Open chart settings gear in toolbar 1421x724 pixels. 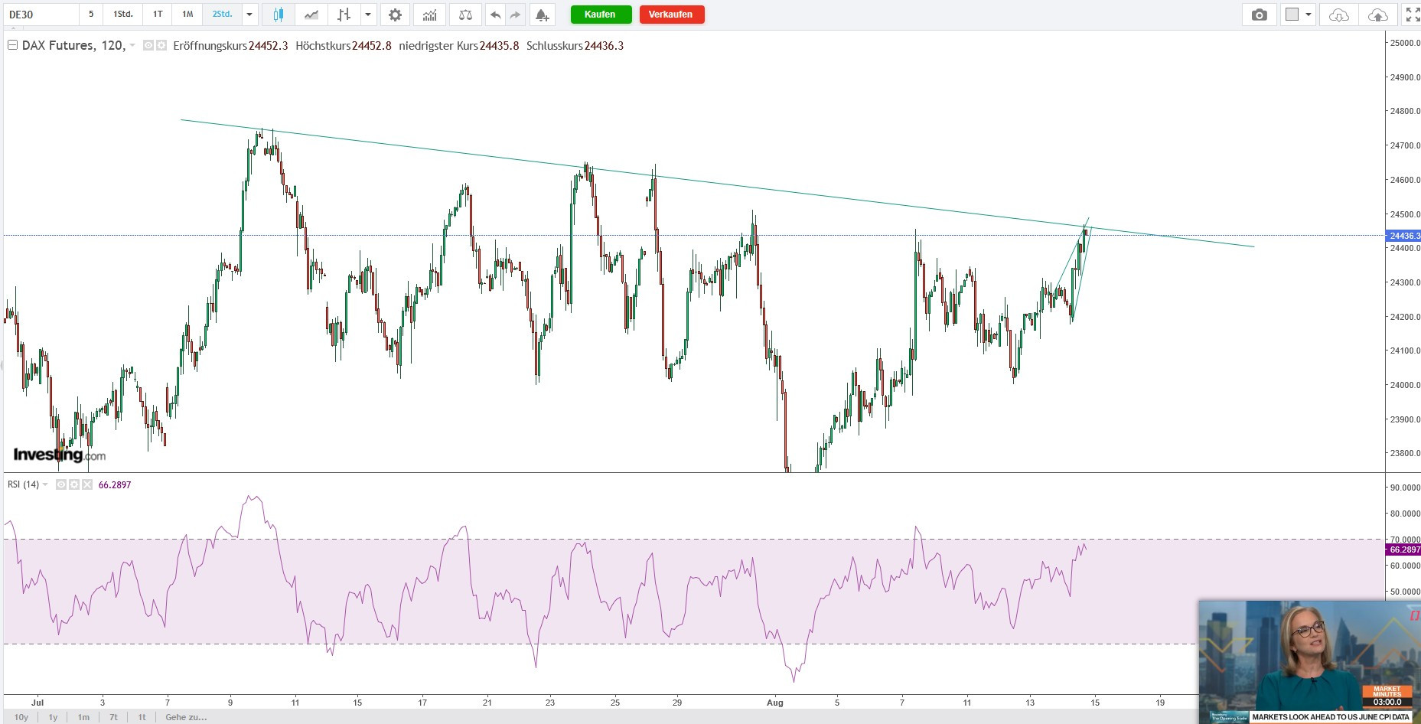[395, 15]
